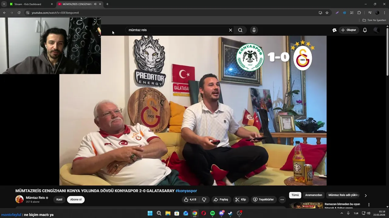Open YouTube notifications bell
The height and width of the screenshot is (218, 389).
(x=365, y=30)
